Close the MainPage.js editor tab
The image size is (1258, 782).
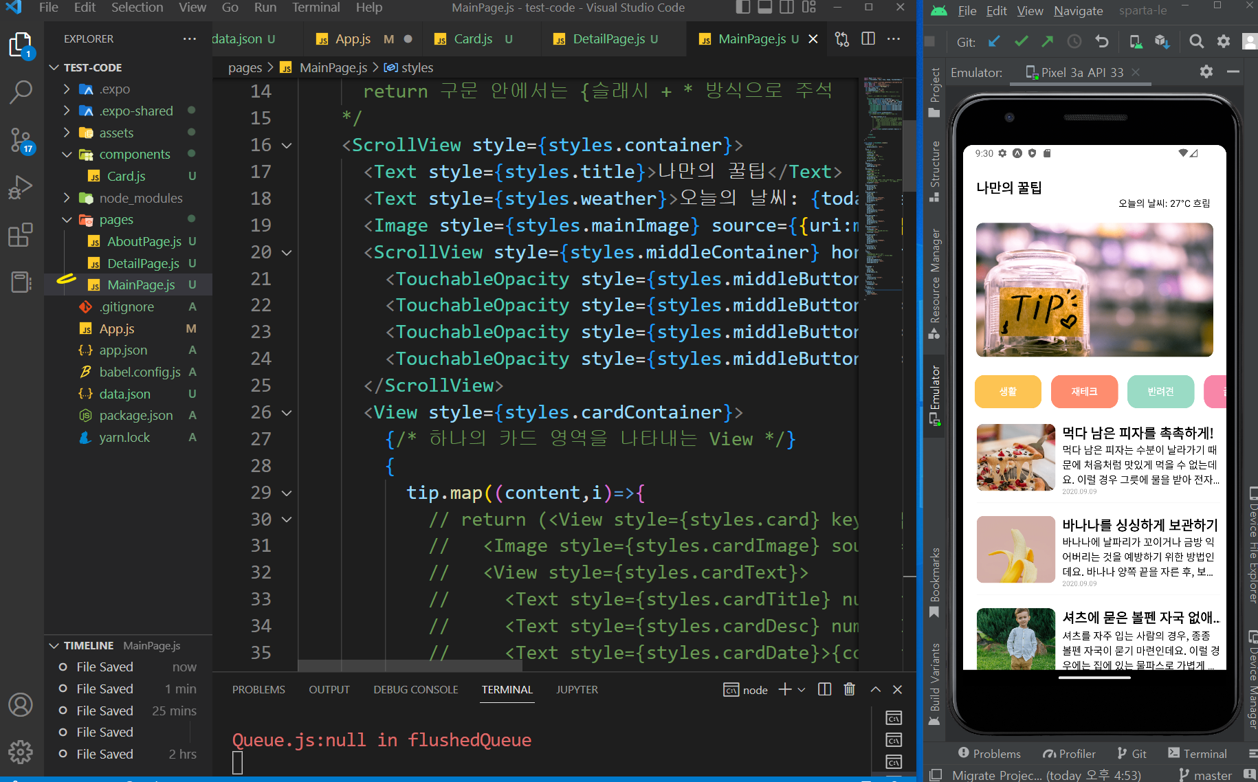tap(813, 39)
